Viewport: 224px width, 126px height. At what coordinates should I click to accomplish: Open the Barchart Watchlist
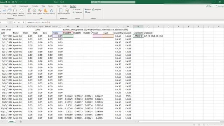click(61, 12)
